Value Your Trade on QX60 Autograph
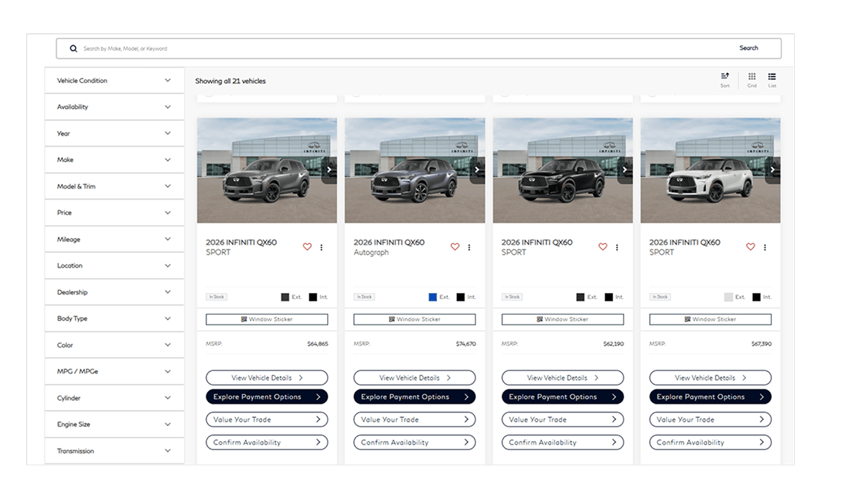 pyautogui.click(x=414, y=420)
